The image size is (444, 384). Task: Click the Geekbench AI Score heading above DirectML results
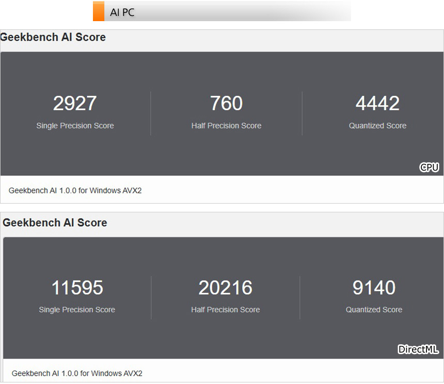[55, 223]
